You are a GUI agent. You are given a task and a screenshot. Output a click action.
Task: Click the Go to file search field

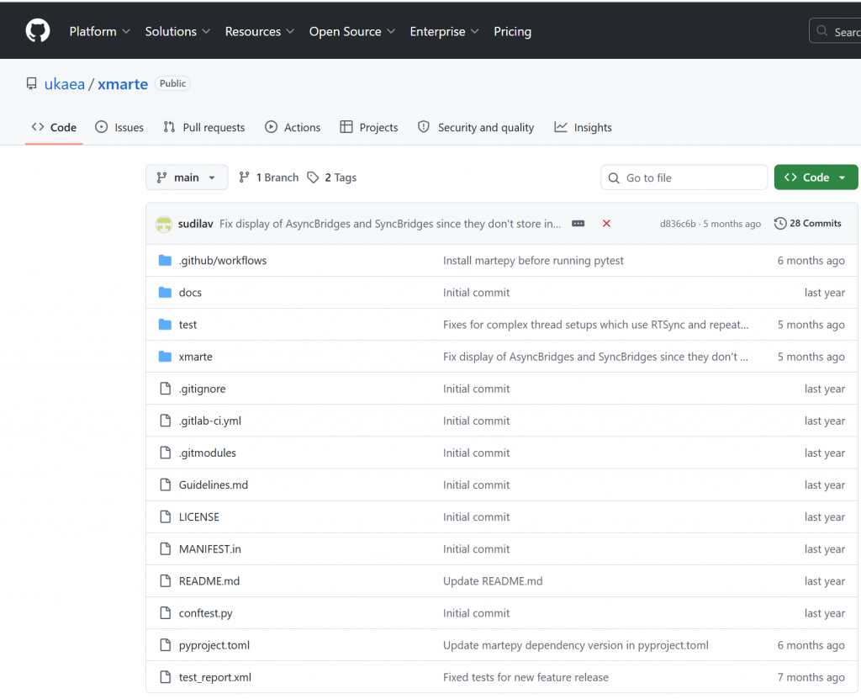click(x=684, y=177)
